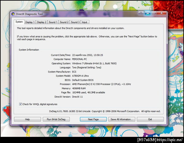This screenshot has width=184, height=143.
Task: Click the Windows 7 Ultimate 64-bit value
Action: click(x=94, y=64)
